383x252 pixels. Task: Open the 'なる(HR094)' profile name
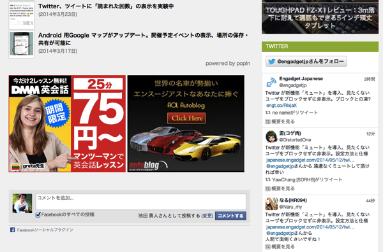tap(293, 200)
